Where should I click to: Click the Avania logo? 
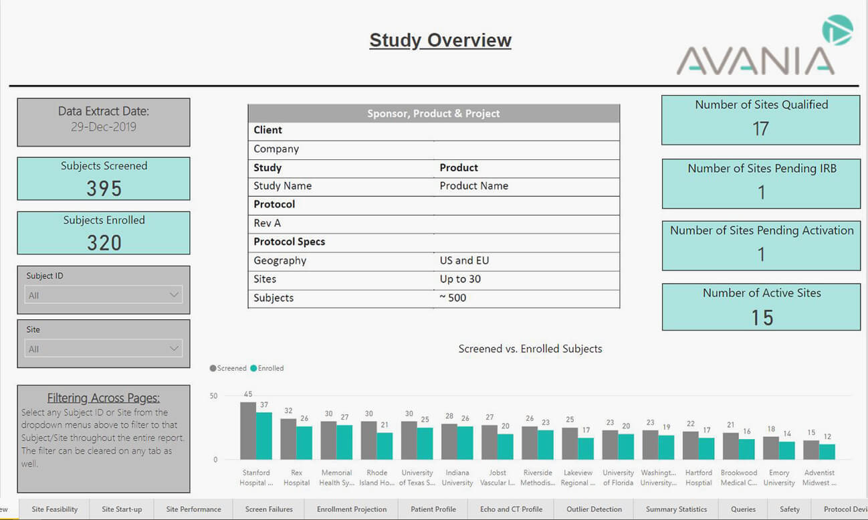click(x=765, y=46)
